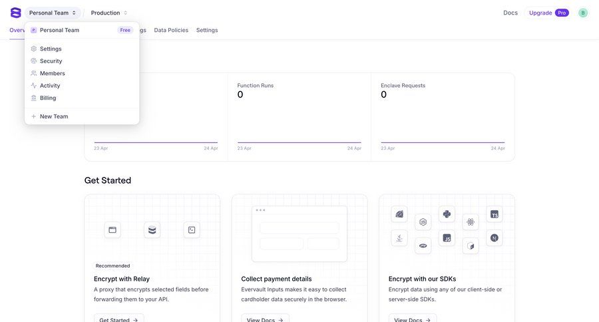
Task: Click the React SDK icon
Action: coord(471,222)
